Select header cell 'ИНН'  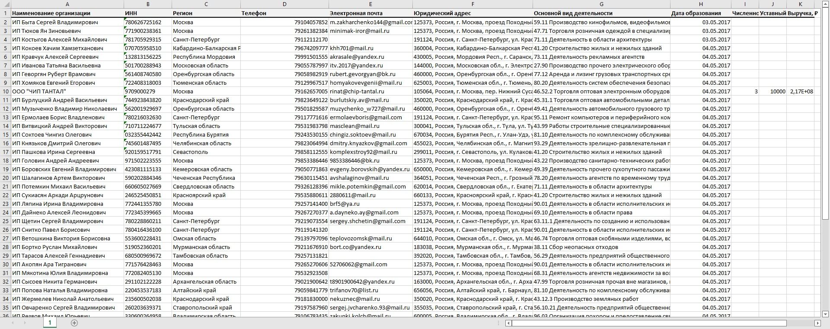point(148,13)
